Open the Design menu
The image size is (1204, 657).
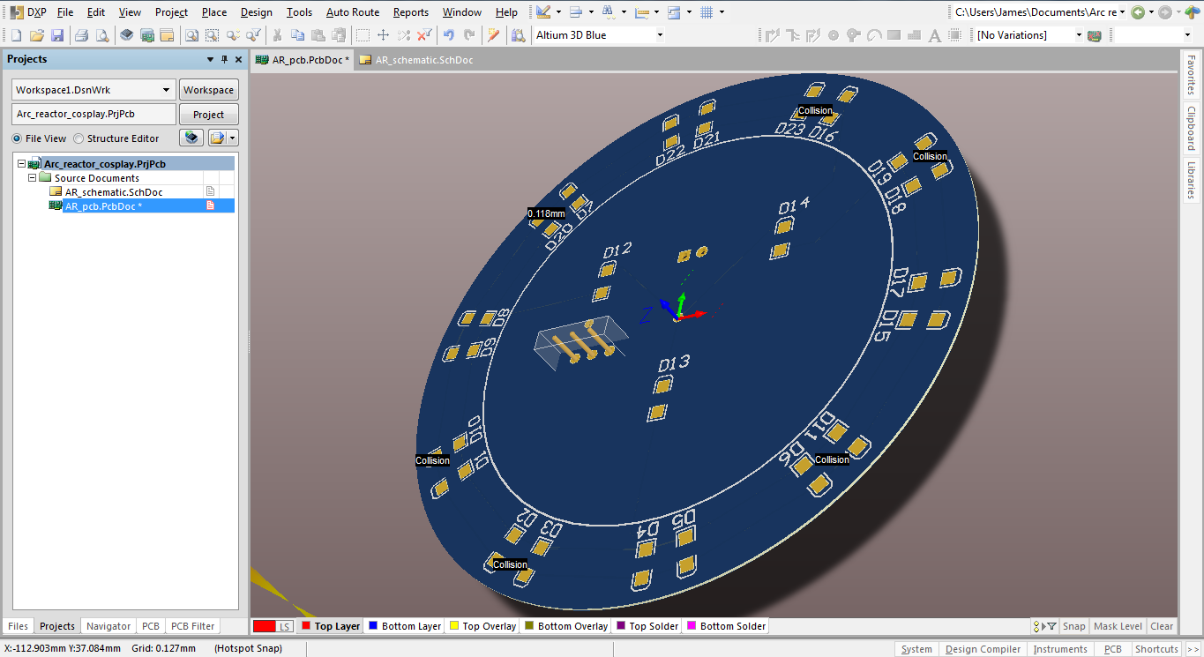[x=257, y=12]
